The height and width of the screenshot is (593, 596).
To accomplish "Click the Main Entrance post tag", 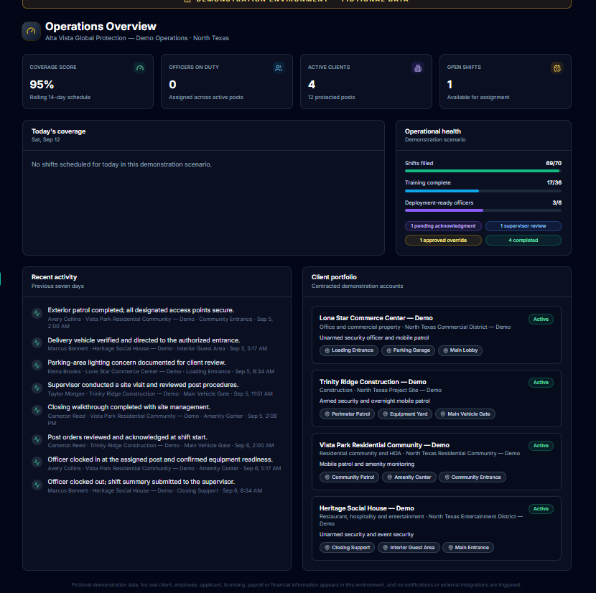I will (x=468, y=547).
